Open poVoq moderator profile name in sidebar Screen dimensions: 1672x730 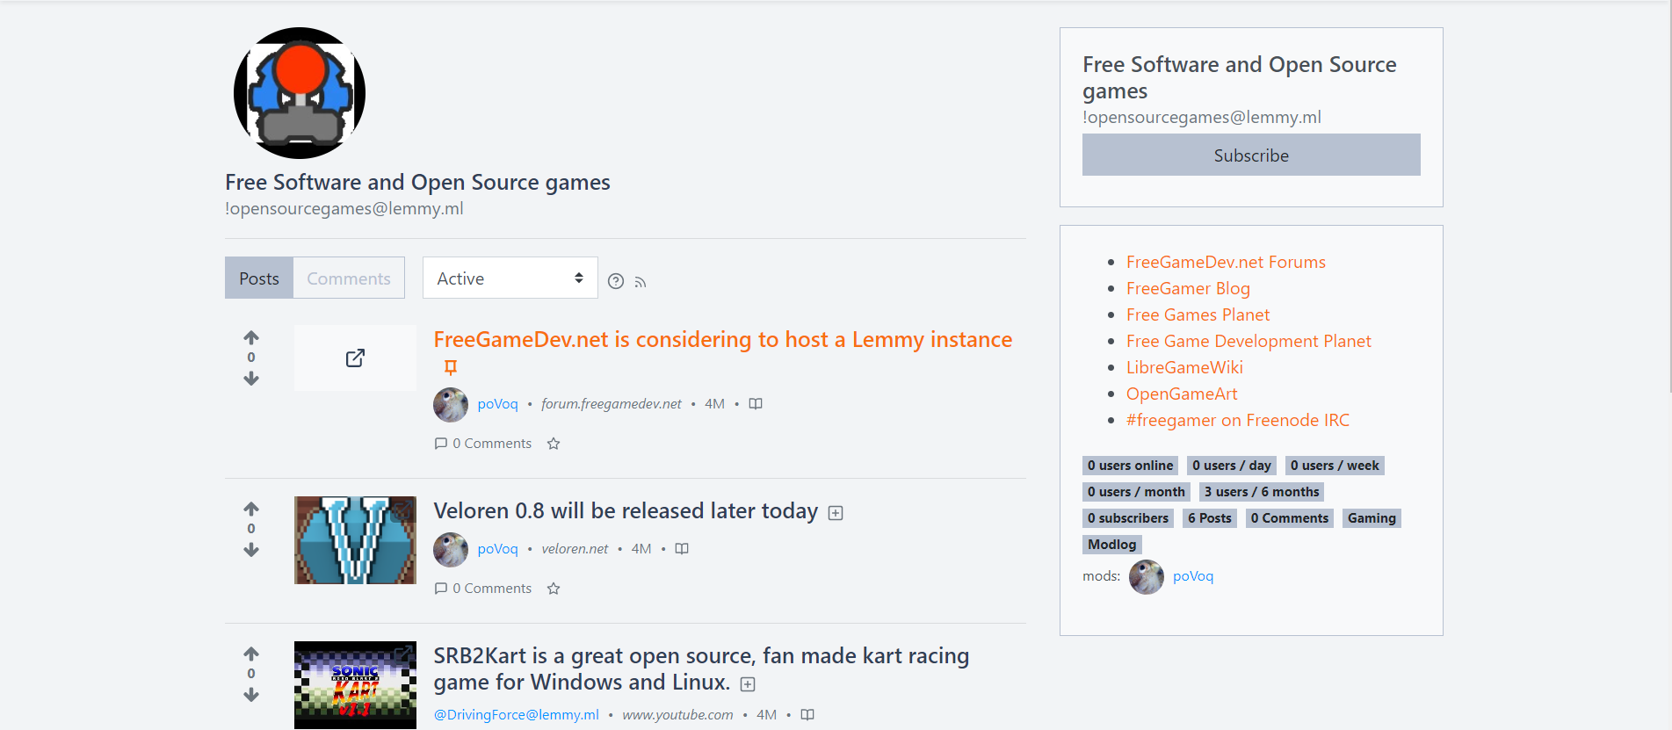pyautogui.click(x=1193, y=576)
